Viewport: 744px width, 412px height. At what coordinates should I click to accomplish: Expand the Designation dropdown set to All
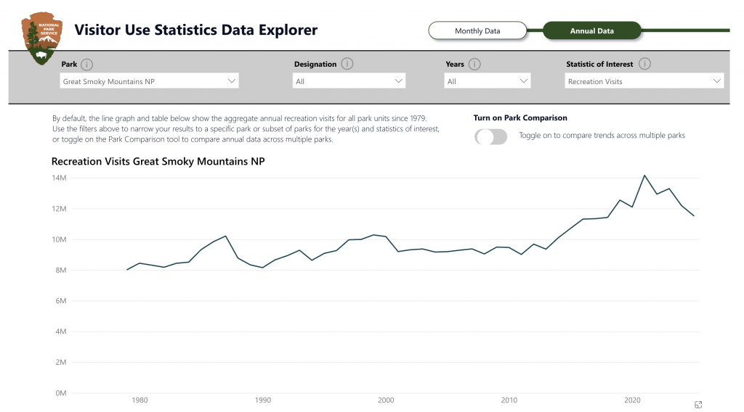349,81
